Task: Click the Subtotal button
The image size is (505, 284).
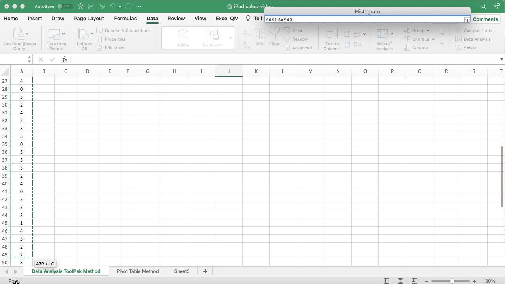Action: pos(416,48)
